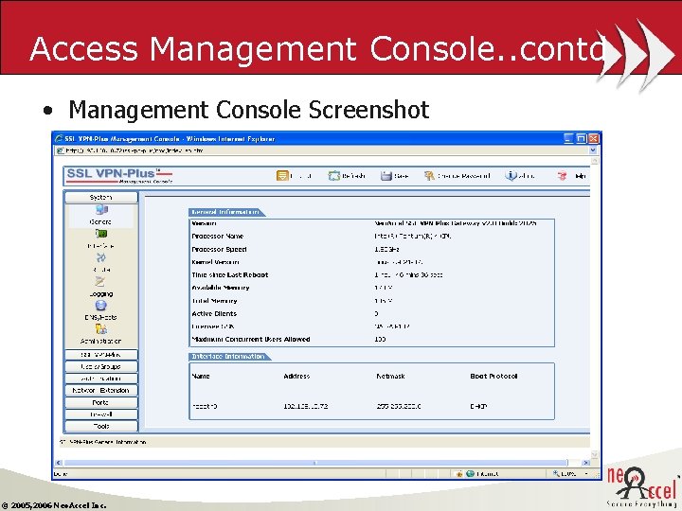
Task: Click the Interface Information section header
Action: (x=229, y=357)
